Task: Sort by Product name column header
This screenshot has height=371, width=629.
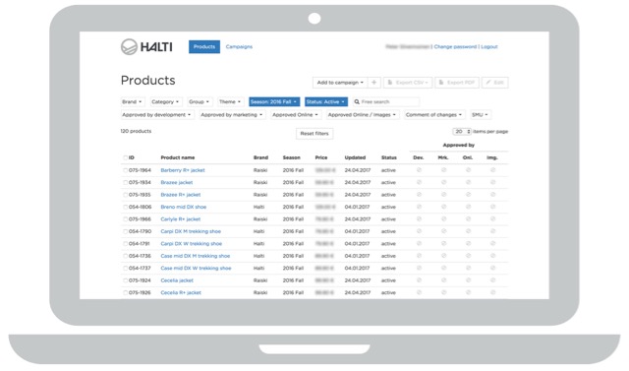Action: click(x=177, y=157)
